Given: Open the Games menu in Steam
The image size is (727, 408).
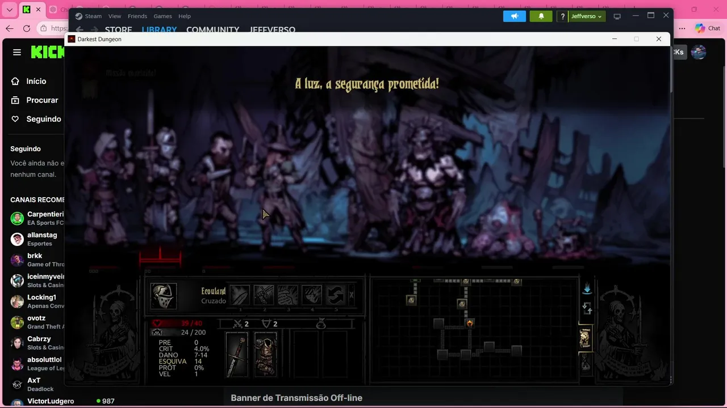Looking at the screenshot, I should [162, 16].
